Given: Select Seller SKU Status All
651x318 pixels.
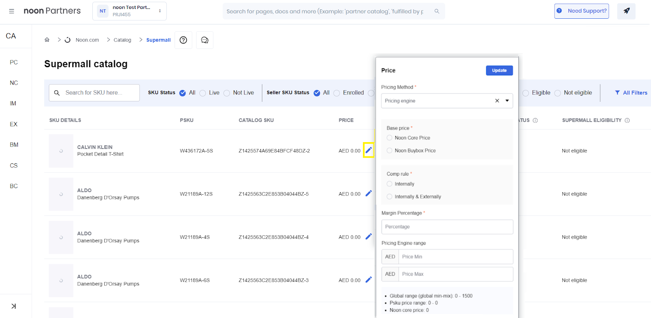Looking at the screenshot, I should tap(317, 93).
